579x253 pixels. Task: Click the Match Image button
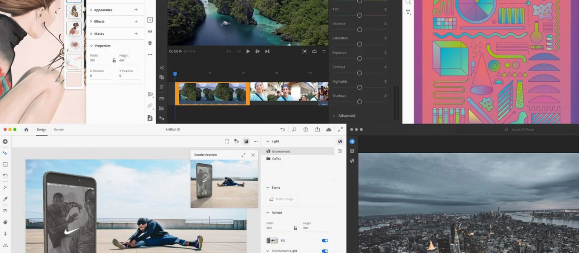(282, 199)
